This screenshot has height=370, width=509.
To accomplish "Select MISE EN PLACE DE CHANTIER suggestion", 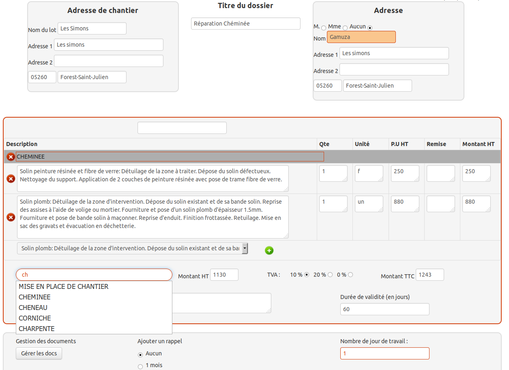I will (x=64, y=286).
